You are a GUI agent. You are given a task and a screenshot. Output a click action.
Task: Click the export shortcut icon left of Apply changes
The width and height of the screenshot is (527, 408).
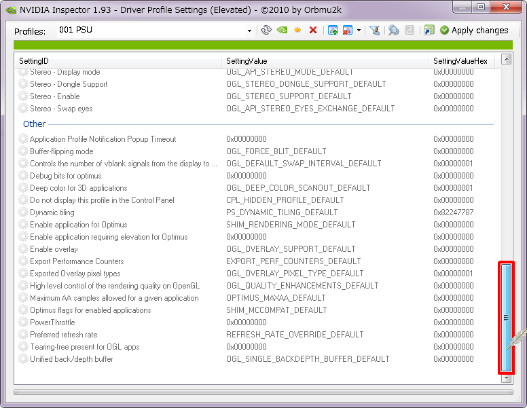[429, 31]
